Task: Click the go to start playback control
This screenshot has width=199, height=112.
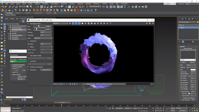Action: (x=153, y=108)
